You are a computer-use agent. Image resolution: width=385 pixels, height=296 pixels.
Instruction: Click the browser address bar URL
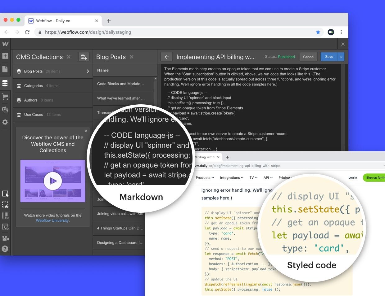click(x=88, y=32)
